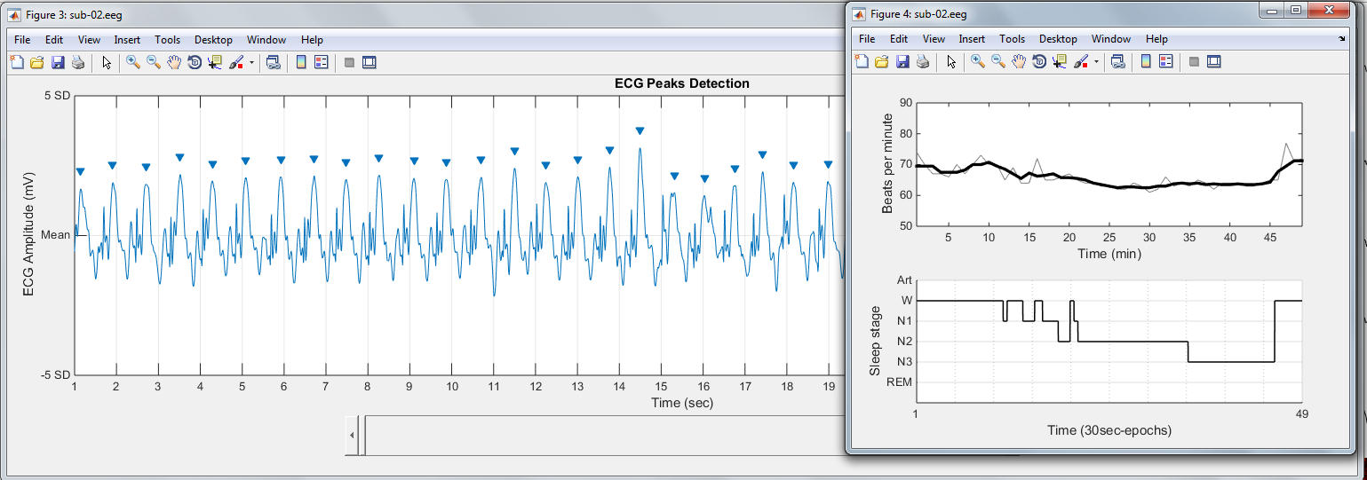Screen dimensions: 1367x480
Task: Click ECG Peaks Detection plot title
Action: coord(682,83)
